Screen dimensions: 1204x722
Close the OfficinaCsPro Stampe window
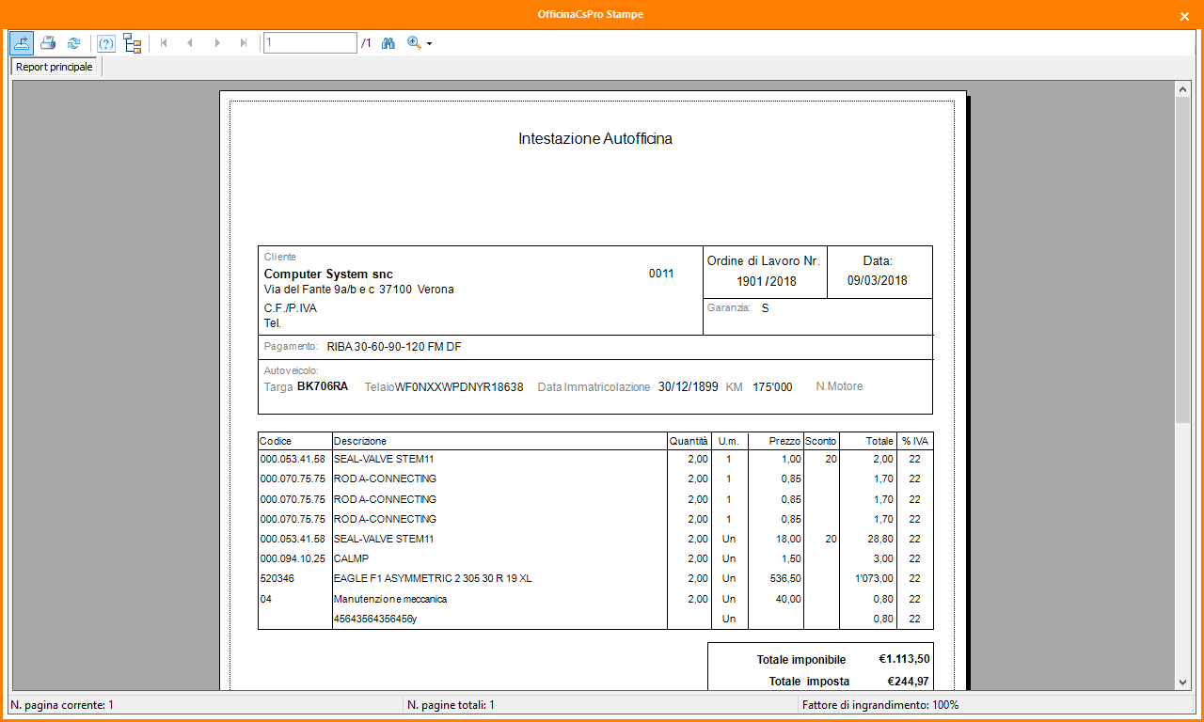click(x=1184, y=16)
